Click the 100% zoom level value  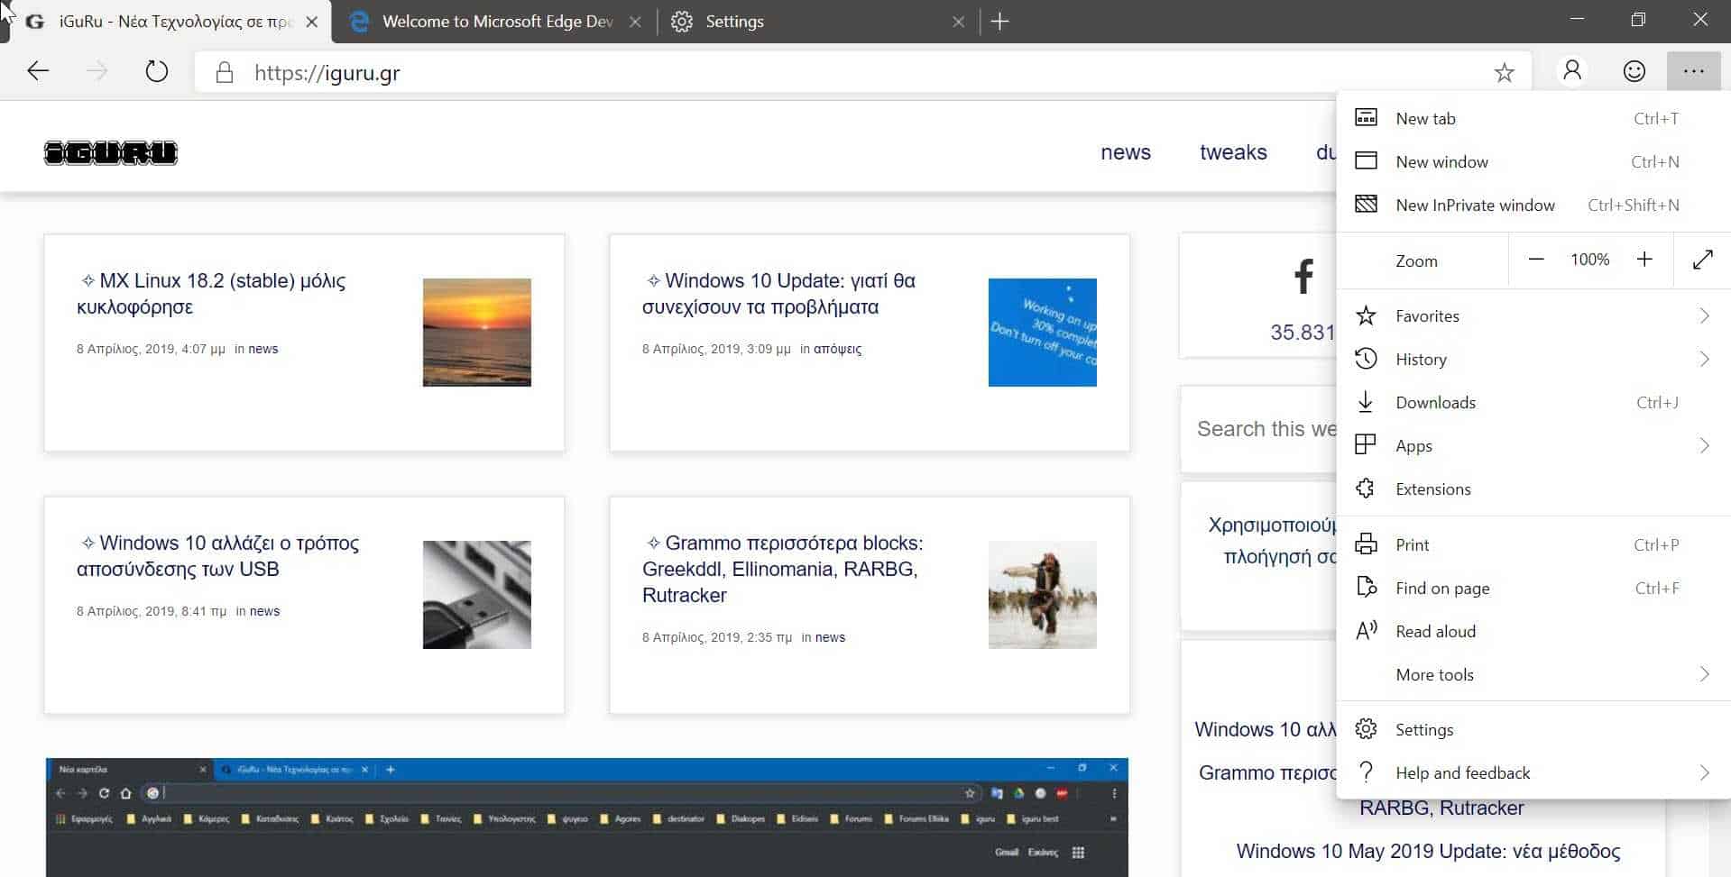coord(1590,260)
